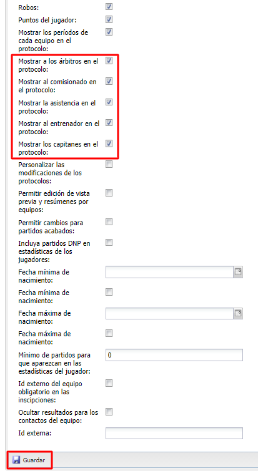Click the Mínimo de partidos input field
This screenshot has width=258, height=476.
tap(174, 355)
